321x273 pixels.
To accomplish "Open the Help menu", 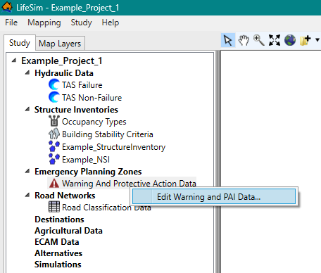I will click(111, 23).
